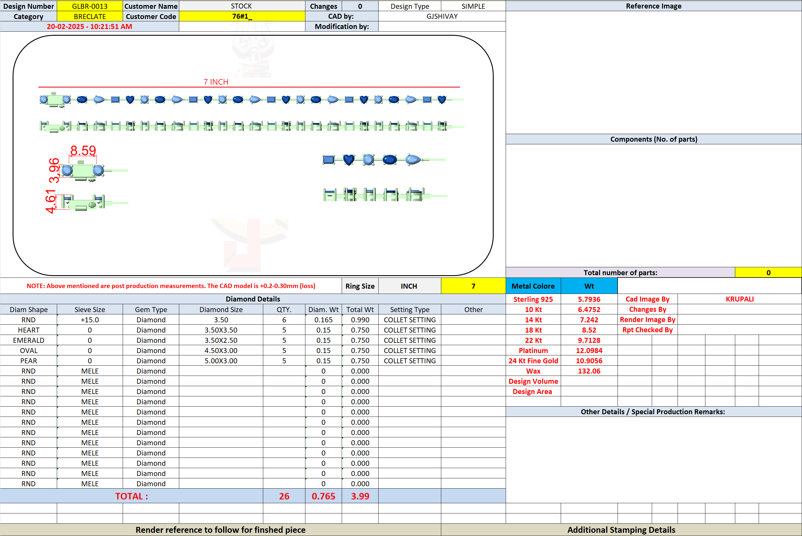Screen dimensions: 802x536
Task: Select the red post production NOTE text
Action: 171,286
